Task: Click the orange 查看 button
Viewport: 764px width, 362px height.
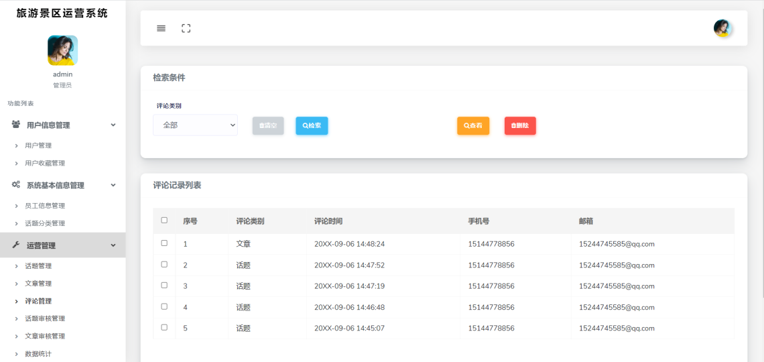Action: [x=473, y=126]
